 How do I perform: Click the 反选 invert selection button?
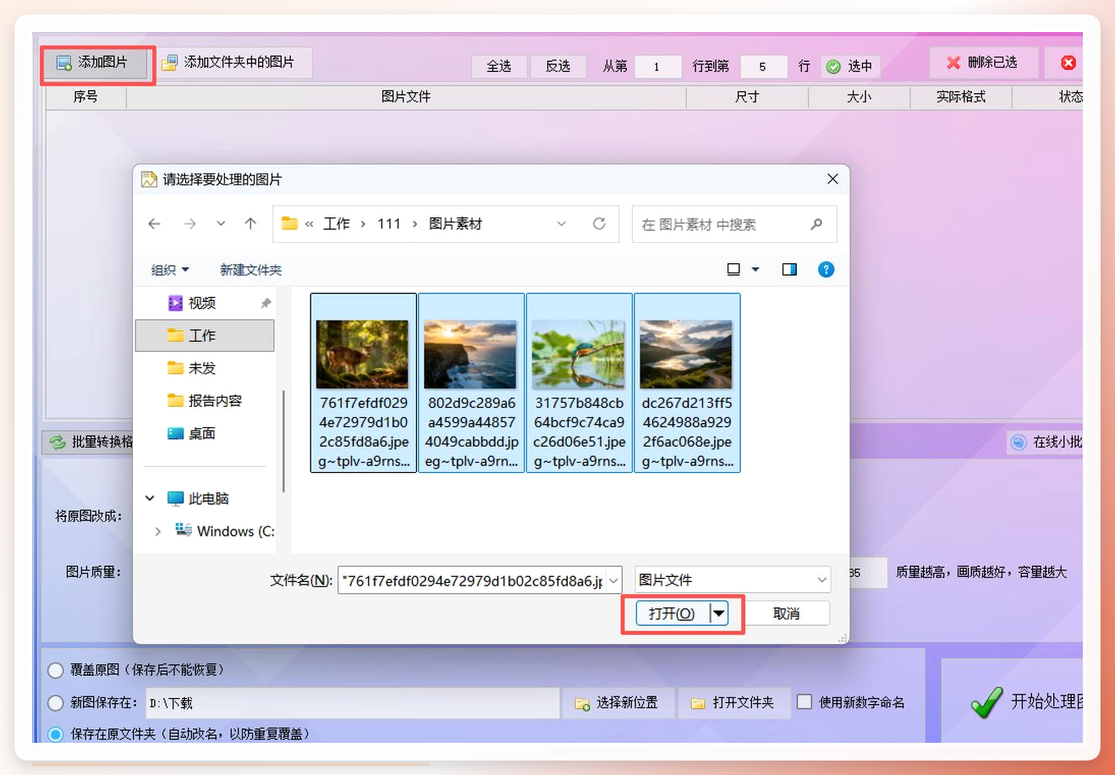point(558,66)
